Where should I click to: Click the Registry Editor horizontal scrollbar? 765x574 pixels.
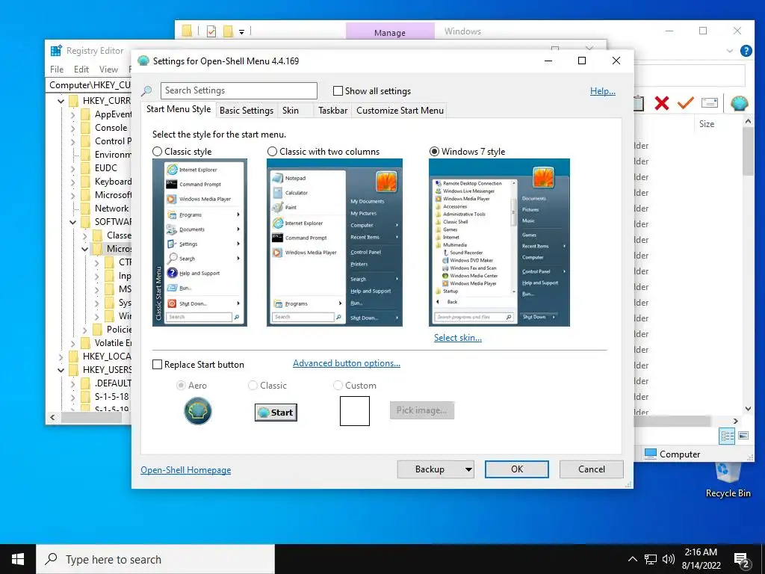coord(90,418)
